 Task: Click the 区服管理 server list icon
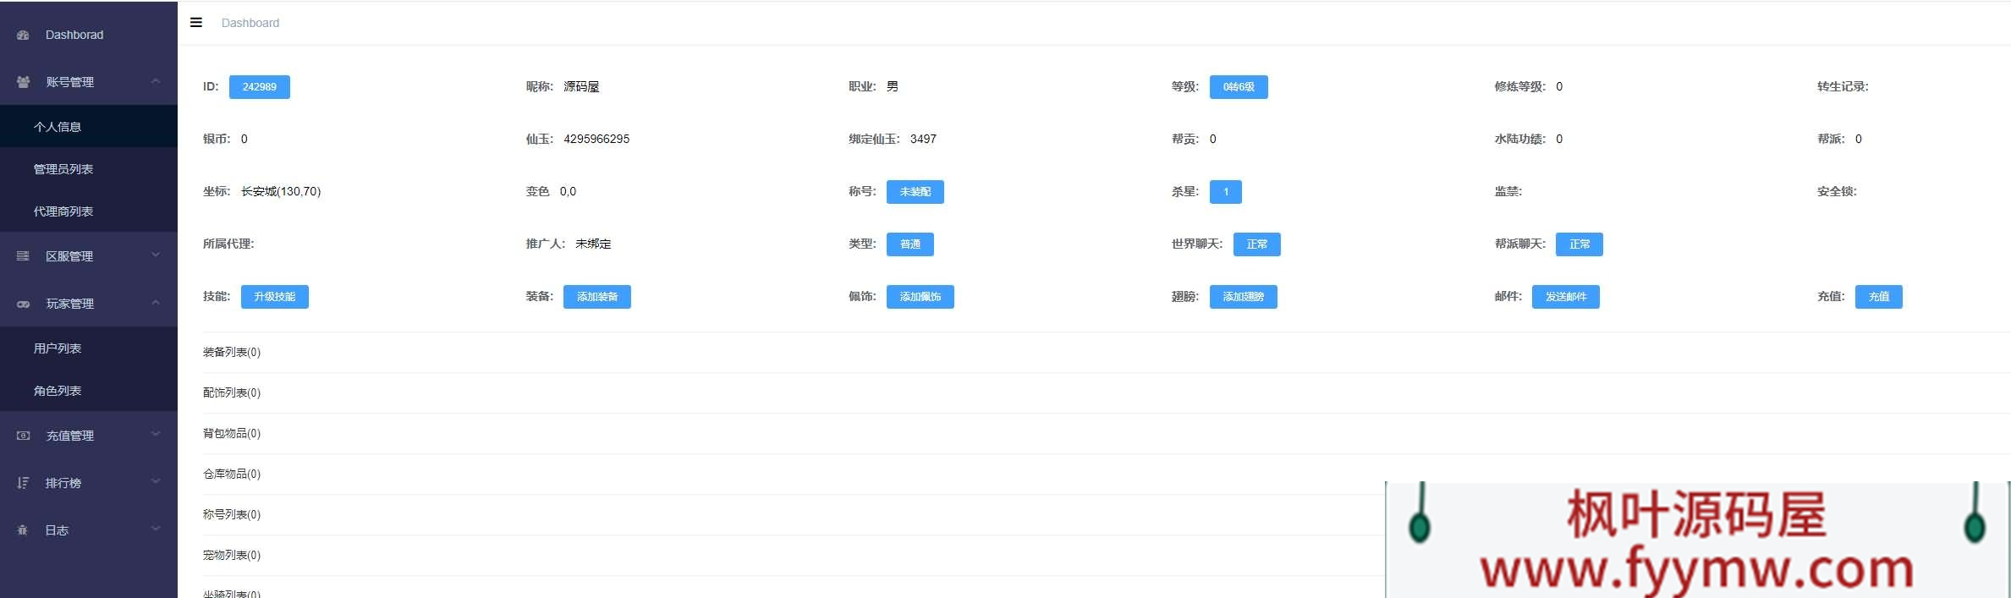pyautogui.click(x=24, y=256)
